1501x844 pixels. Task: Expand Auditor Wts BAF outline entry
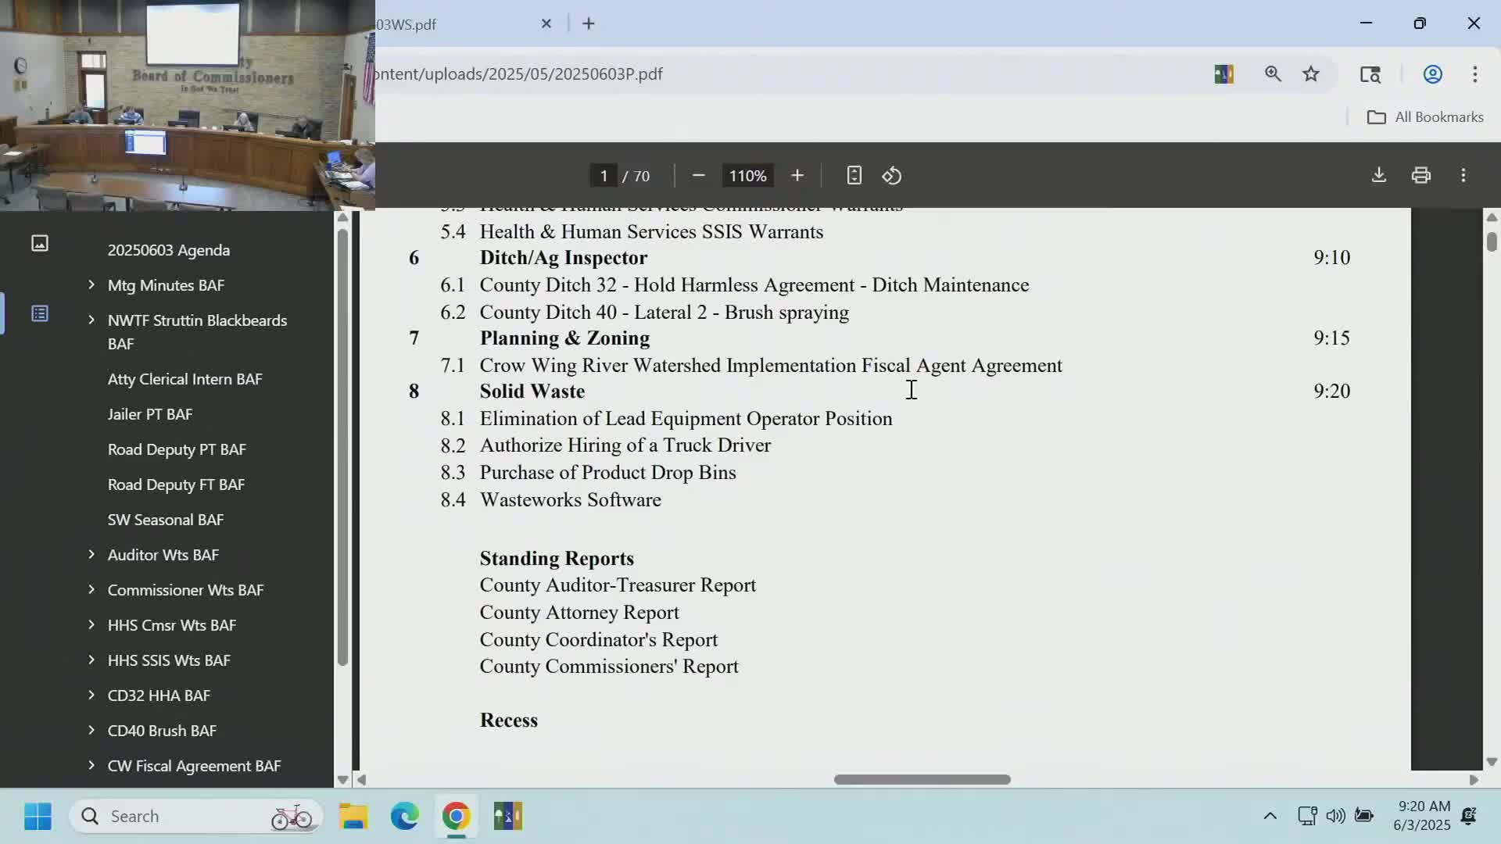coord(91,555)
